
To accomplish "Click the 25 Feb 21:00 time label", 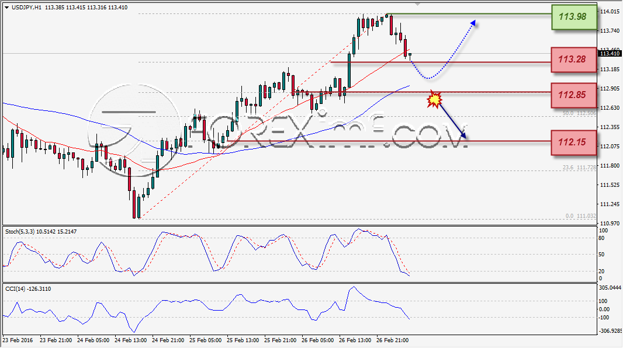I will pos(280,340).
